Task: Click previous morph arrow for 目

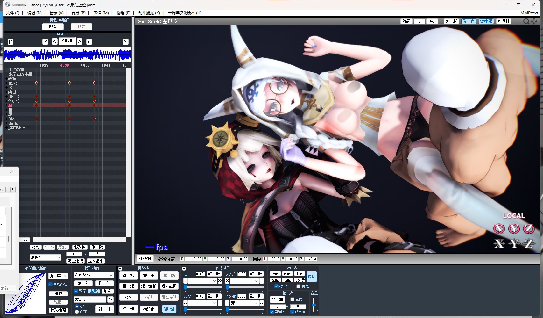Action: pos(186,281)
